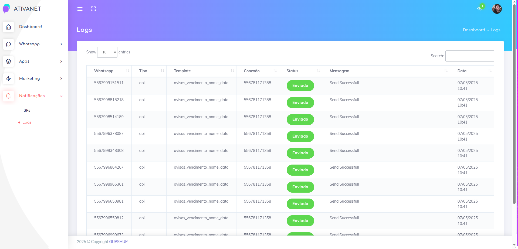Open the Show entries dropdown
Viewport: 518px width, 249px height.
(107, 52)
